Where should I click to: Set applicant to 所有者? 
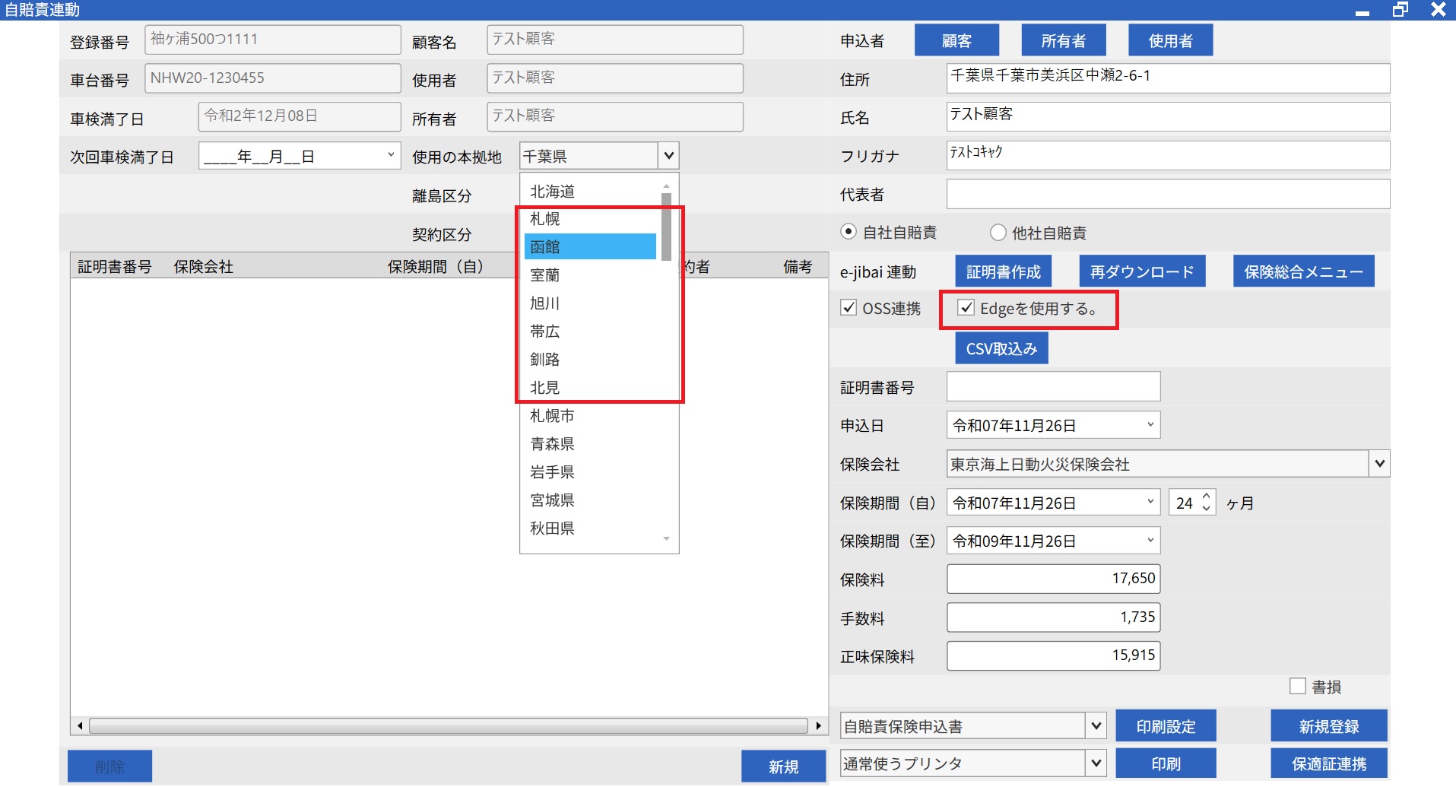pos(1063,40)
